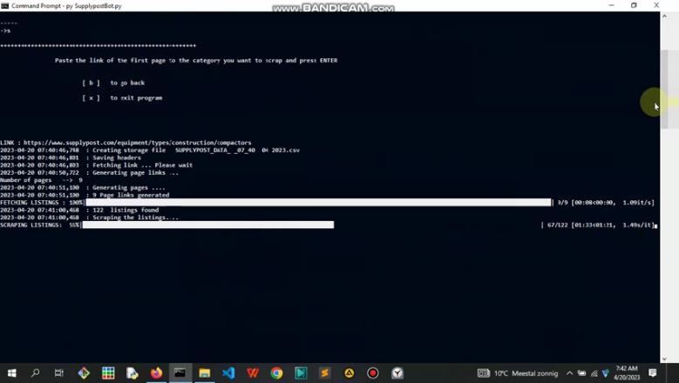Open the colored grid app in taskbar
The width and height of the screenshot is (679, 383).
pos(108,373)
